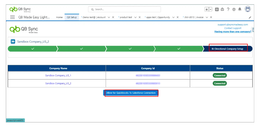Click the Favorites star icon
This screenshot has height=129, width=262.
point(207,9)
